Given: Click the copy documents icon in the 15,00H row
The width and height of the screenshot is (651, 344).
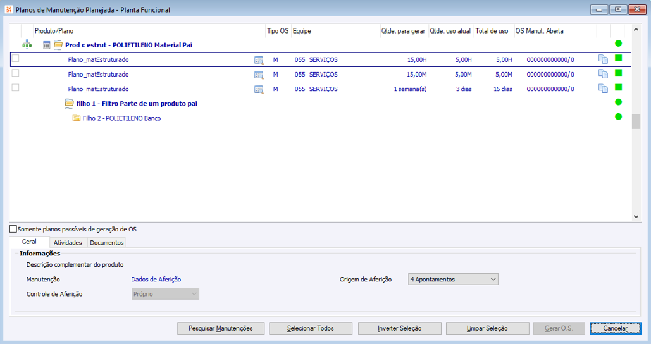Looking at the screenshot, I should pos(603,59).
